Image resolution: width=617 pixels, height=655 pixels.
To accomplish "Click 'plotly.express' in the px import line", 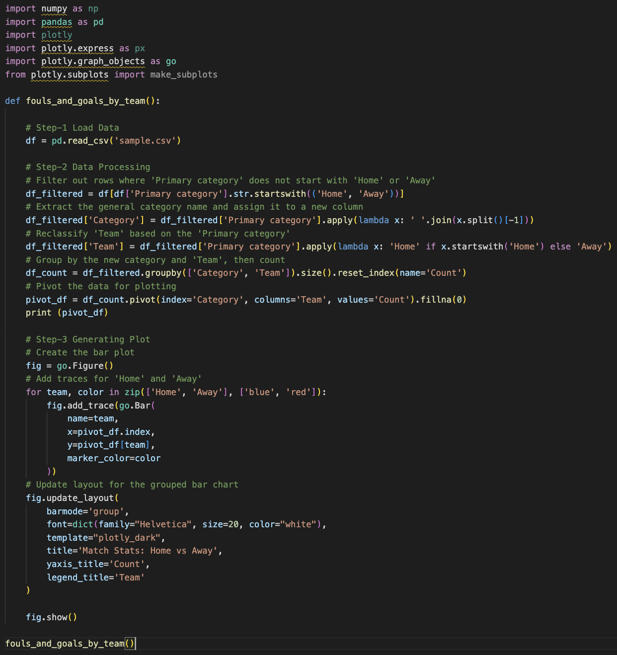I will coord(77,48).
